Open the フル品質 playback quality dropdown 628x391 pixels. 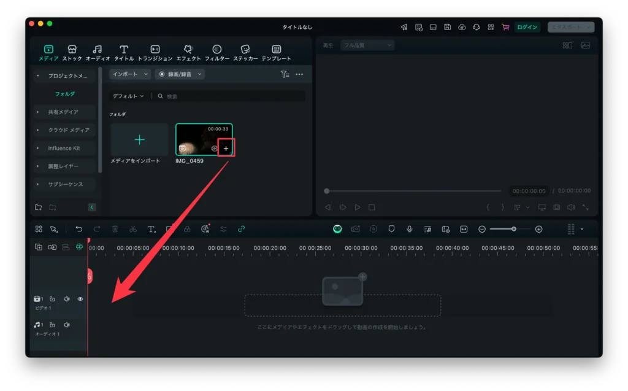(x=367, y=45)
